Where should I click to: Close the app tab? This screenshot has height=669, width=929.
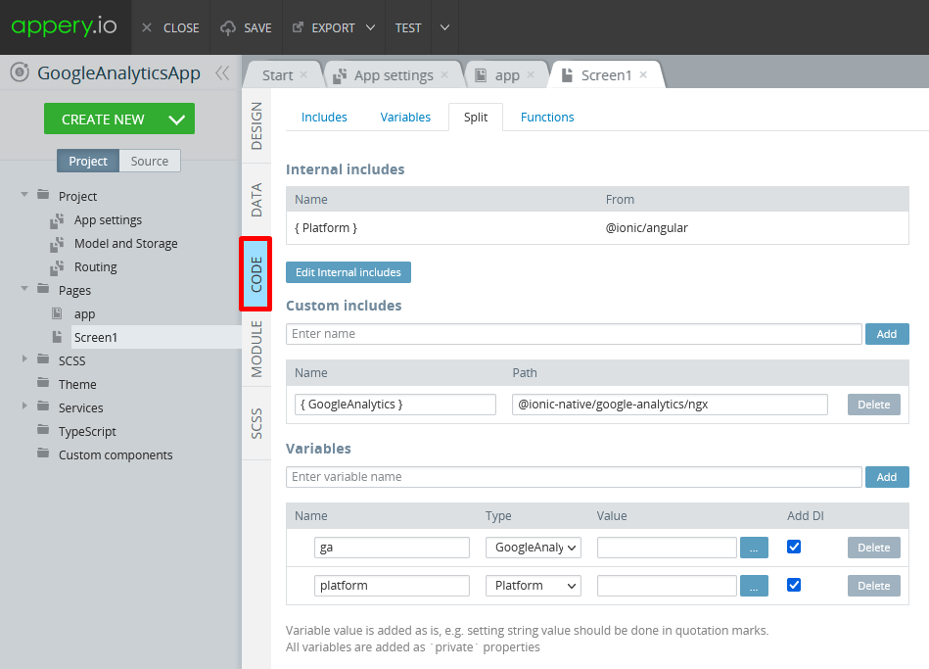coord(531,74)
